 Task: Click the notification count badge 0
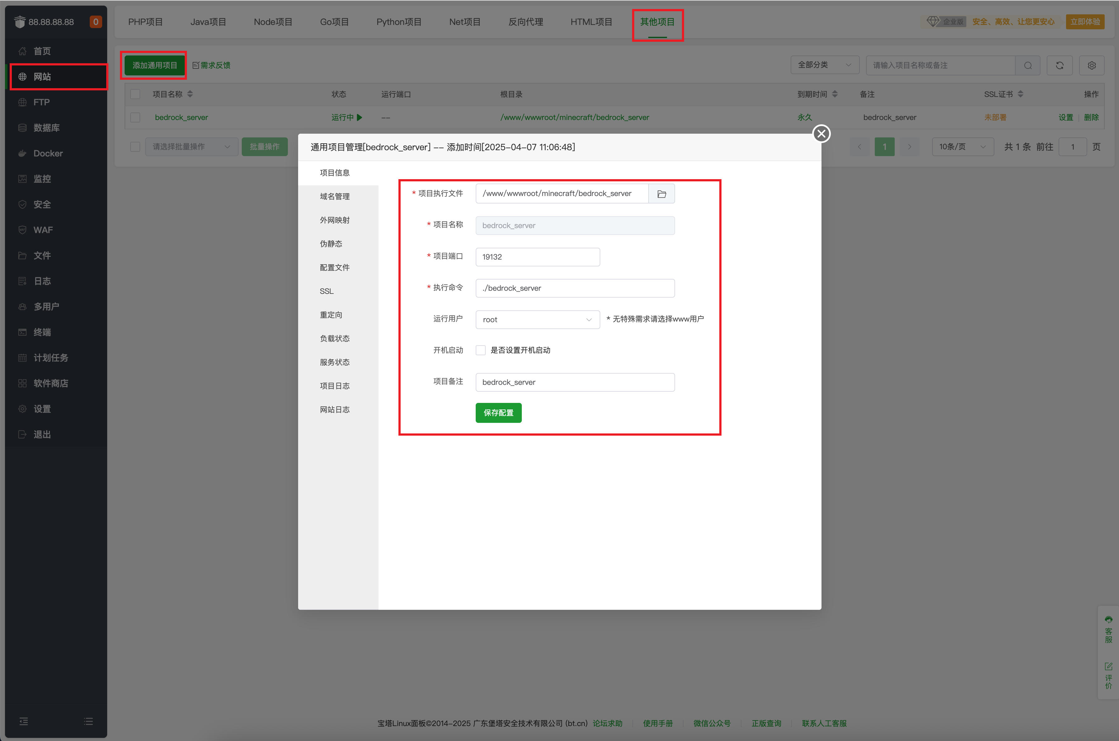[95, 22]
